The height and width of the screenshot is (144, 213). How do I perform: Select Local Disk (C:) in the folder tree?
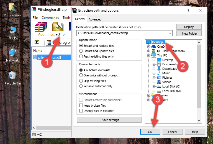click(171, 86)
